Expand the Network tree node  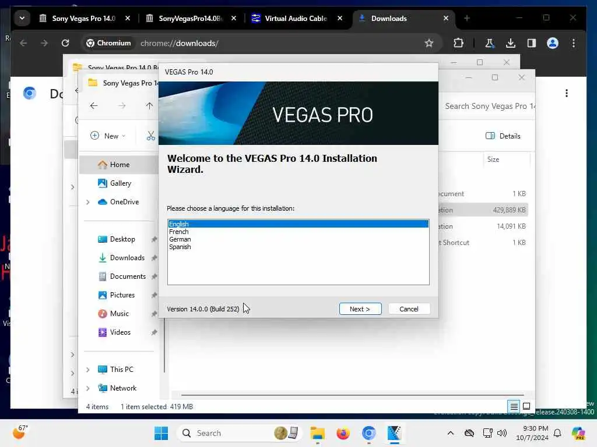click(x=88, y=388)
